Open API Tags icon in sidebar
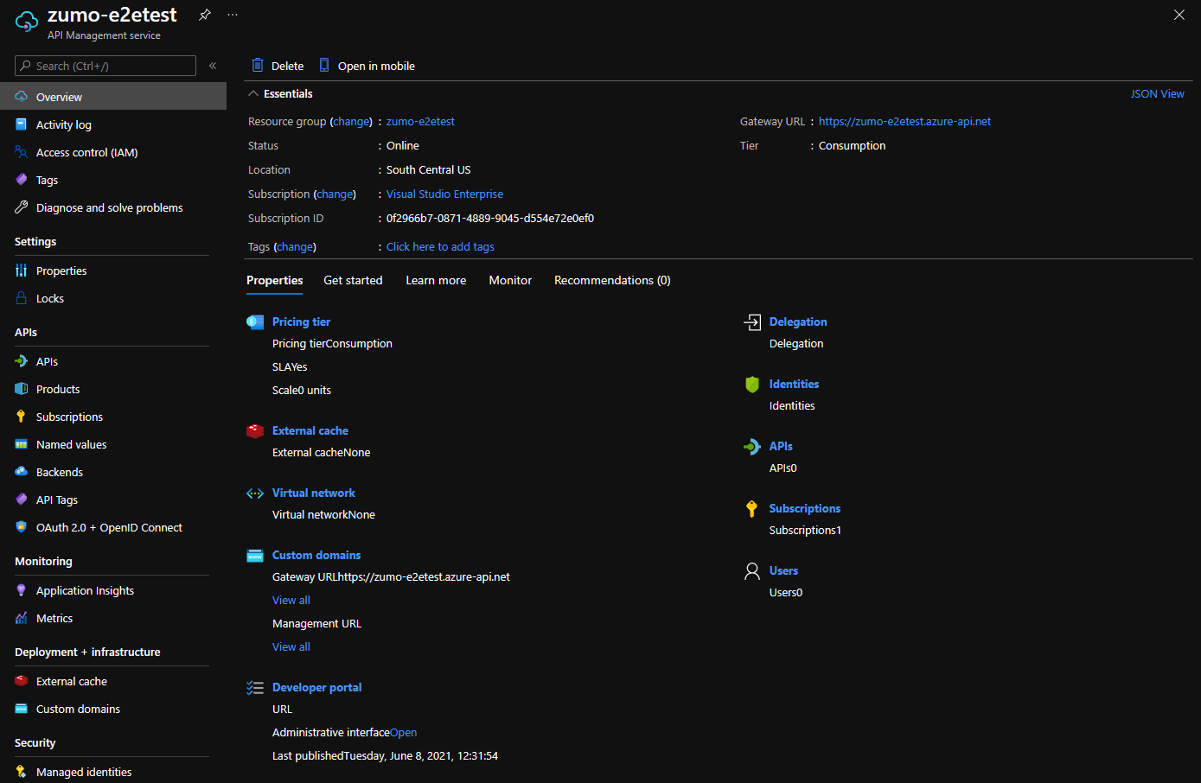 click(22, 500)
